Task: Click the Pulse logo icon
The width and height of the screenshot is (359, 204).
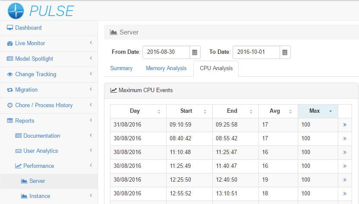Action: 16,10
